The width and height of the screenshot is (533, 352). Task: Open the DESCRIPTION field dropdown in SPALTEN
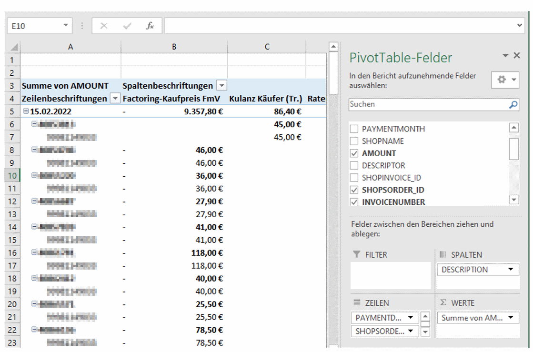coord(511,270)
